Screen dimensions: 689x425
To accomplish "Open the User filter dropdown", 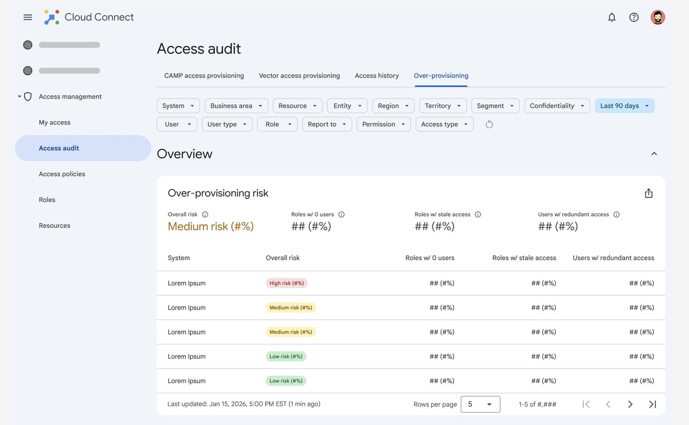I will point(177,124).
